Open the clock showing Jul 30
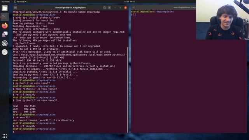 (x=129, y=2)
